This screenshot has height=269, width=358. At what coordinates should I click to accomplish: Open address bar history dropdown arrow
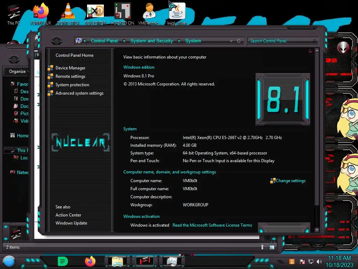click(x=231, y=41)
